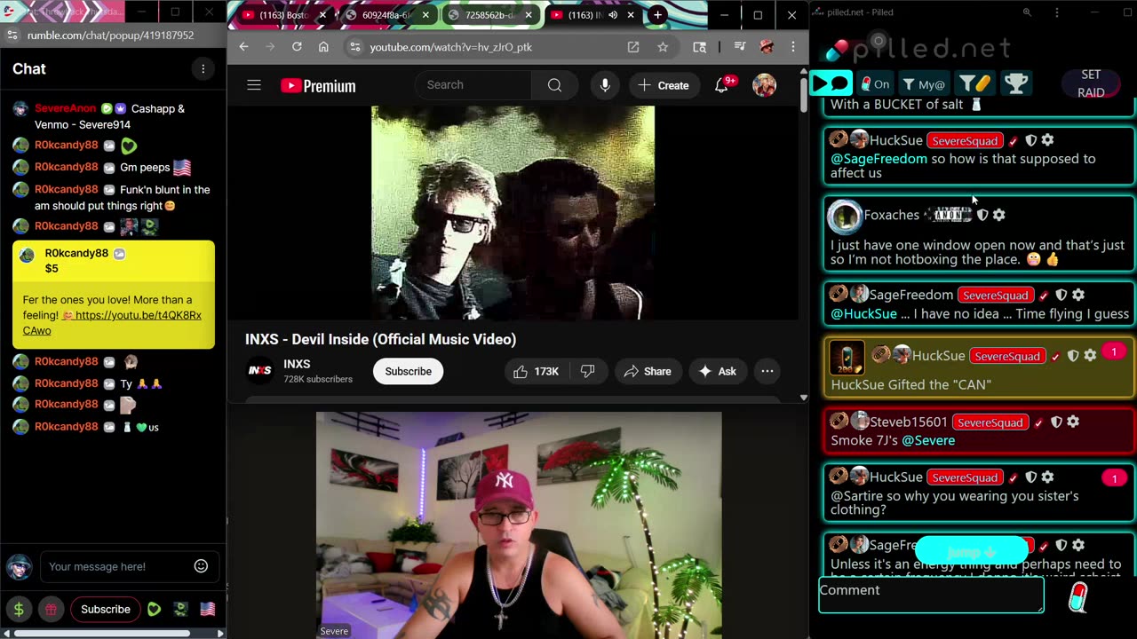Viewport: 1137px width, 639px height.
Task: Open the Pilled window three-dot menu
Action: [1057, 12]
